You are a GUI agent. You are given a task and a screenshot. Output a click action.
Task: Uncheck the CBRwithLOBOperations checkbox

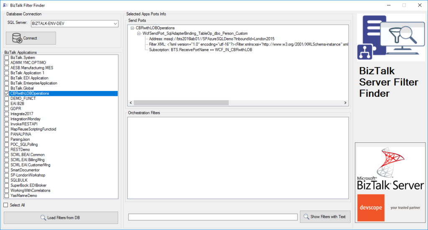coord(7,94)
